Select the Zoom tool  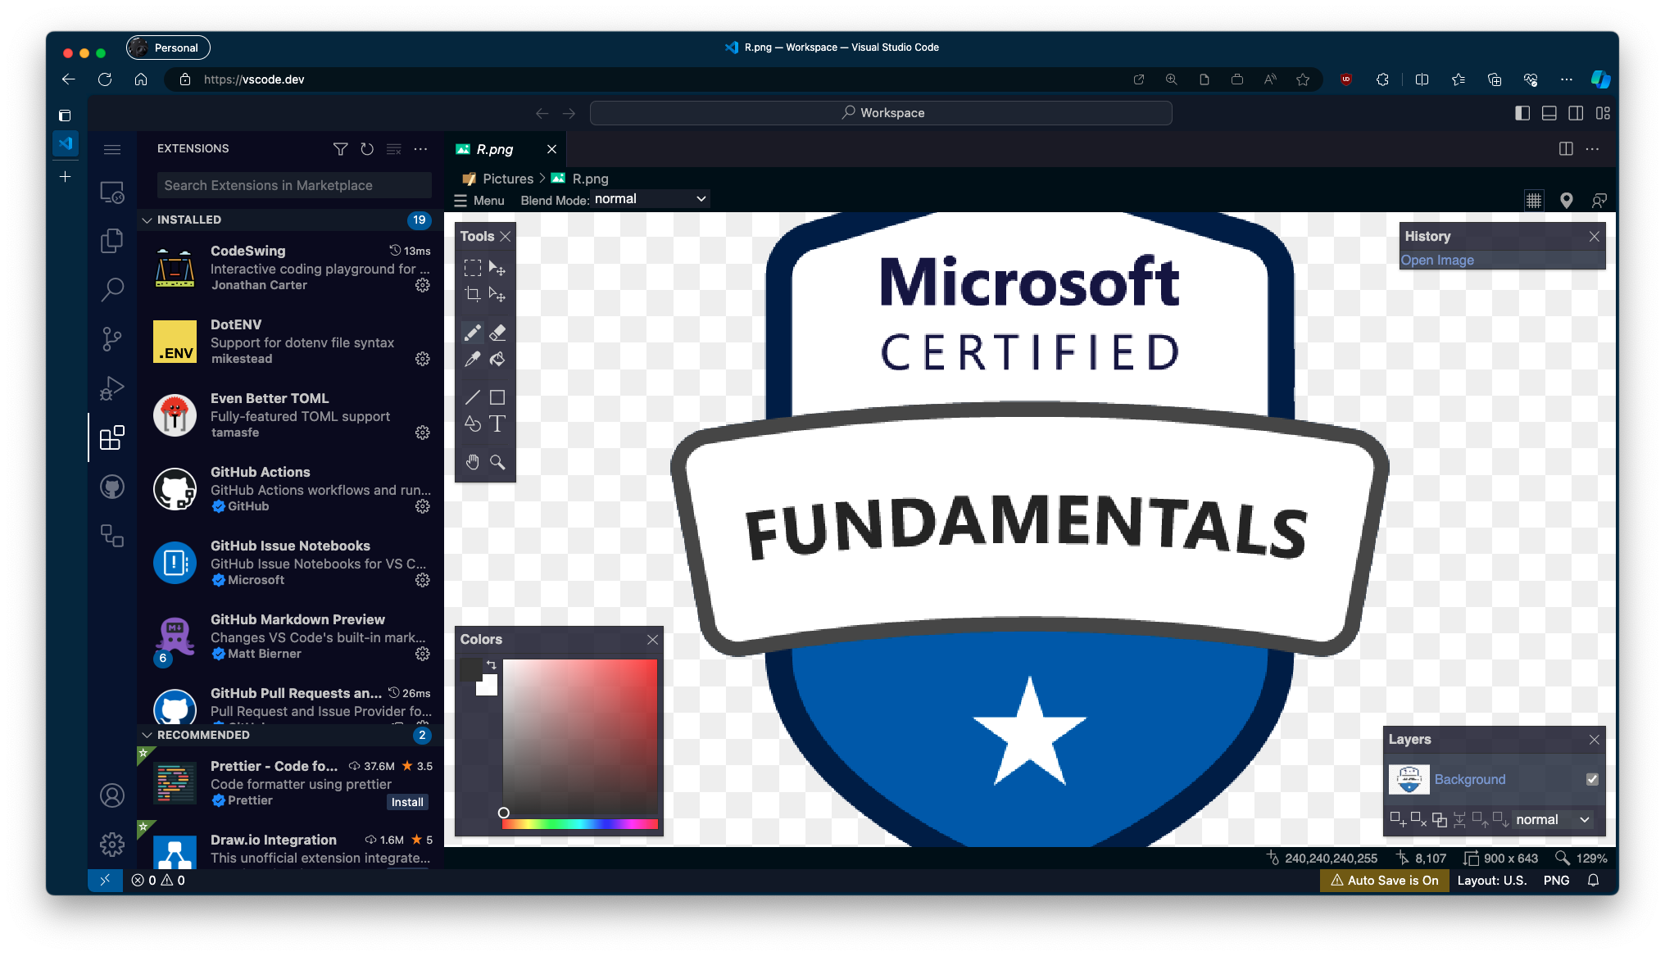(497, 461)
